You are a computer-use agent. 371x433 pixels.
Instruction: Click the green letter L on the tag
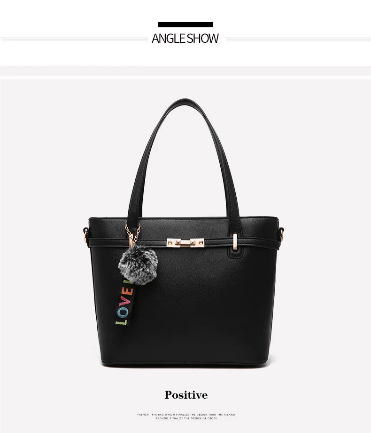(121, 322)
